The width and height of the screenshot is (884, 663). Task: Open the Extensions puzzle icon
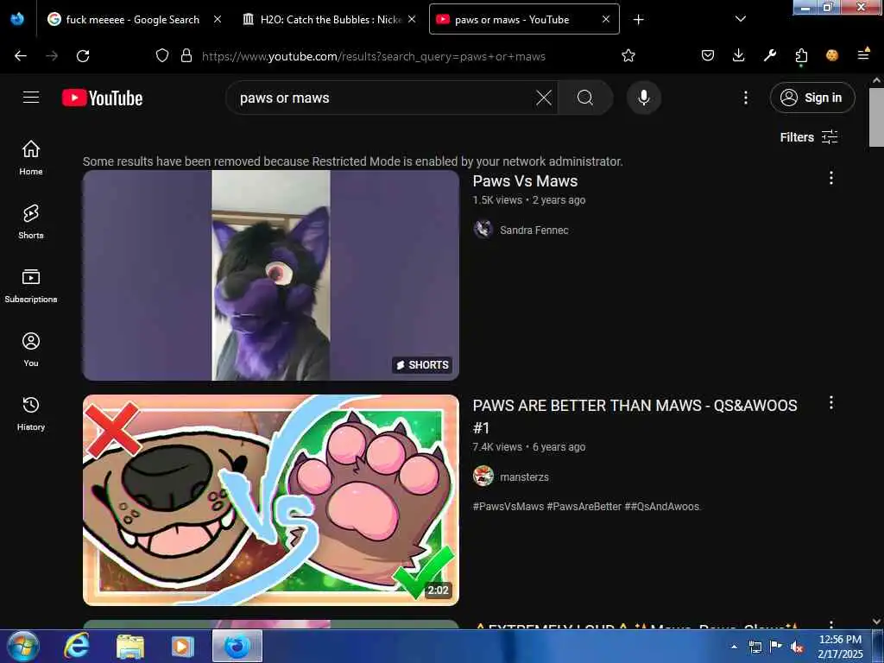coord(801,56)
